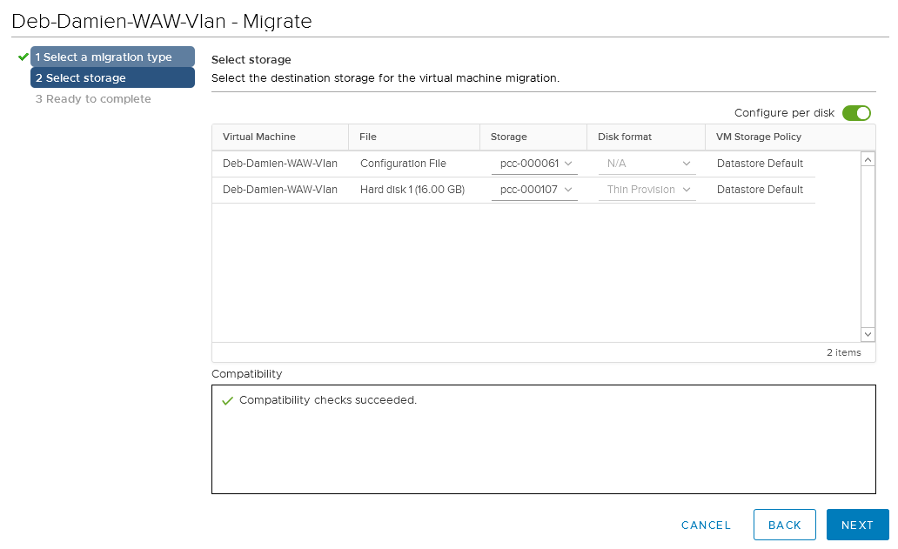Viewport: 898px width, 549px height.
Task: Disable the Configure per disk toggle
Action: pos(856,112)
